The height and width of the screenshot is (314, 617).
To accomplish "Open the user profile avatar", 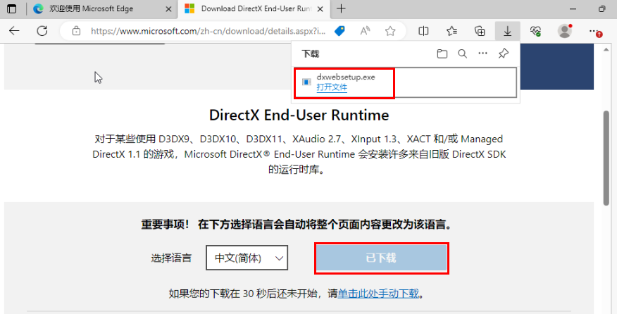I will point(565,31).
